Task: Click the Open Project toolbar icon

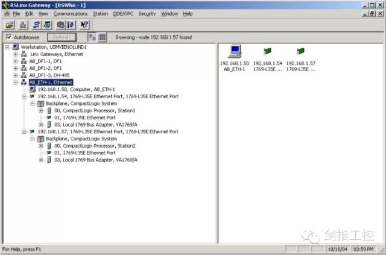Action: [10, 25]
